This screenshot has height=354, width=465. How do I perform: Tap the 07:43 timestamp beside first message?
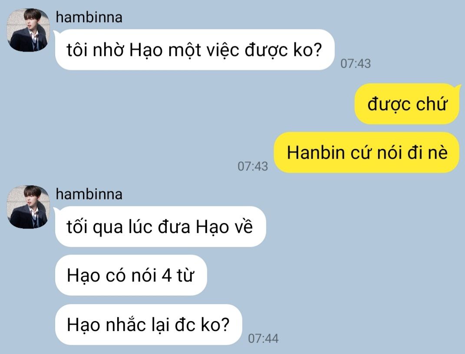tap(356, 63)
